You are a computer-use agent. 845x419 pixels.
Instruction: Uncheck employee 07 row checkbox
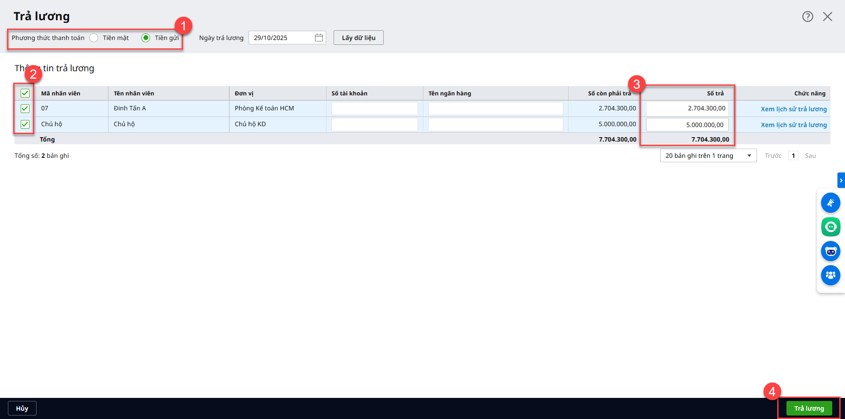(x=25, y=109)
